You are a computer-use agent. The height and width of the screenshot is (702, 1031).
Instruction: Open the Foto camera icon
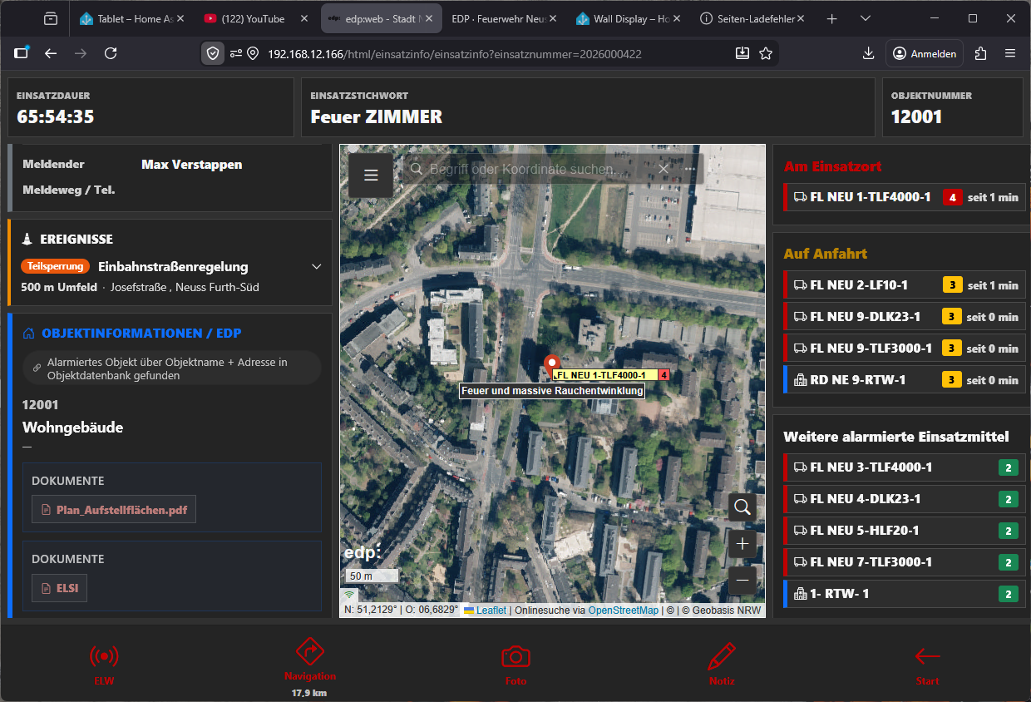point(515,656)
